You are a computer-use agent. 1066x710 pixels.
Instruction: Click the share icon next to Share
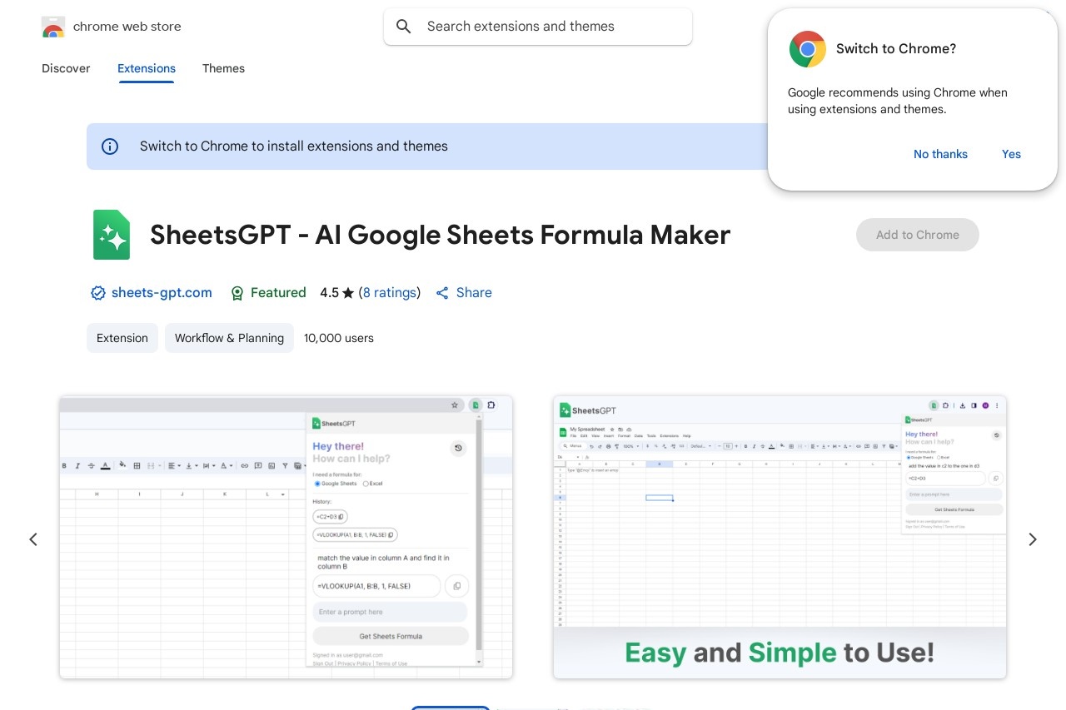(x=442, y=293)
